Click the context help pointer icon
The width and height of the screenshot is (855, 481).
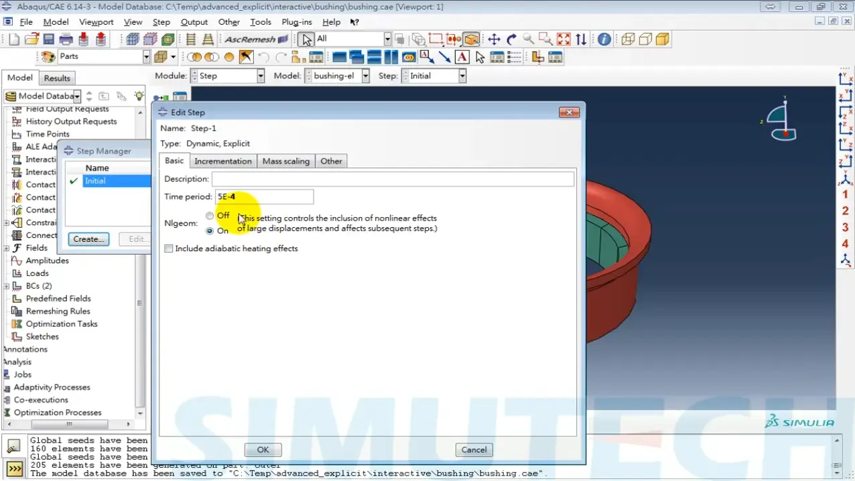click(354, 22)
